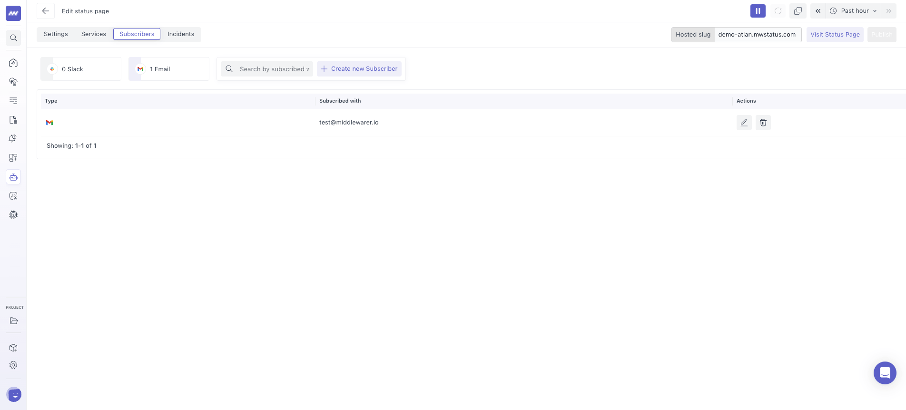Screen dimensions: 906x410
Task: Open the grid-plus integrations sidebar icon
Action: (x=13, y=158)
